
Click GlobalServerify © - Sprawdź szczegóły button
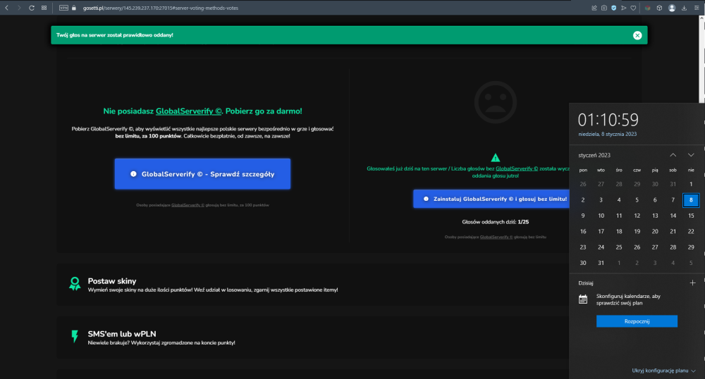[202, 174]
